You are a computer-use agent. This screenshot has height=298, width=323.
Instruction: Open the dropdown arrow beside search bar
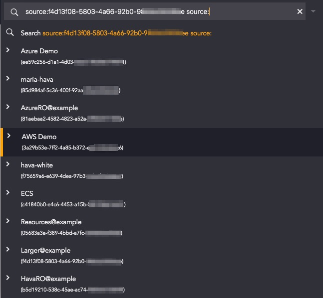tap(313, 11)
